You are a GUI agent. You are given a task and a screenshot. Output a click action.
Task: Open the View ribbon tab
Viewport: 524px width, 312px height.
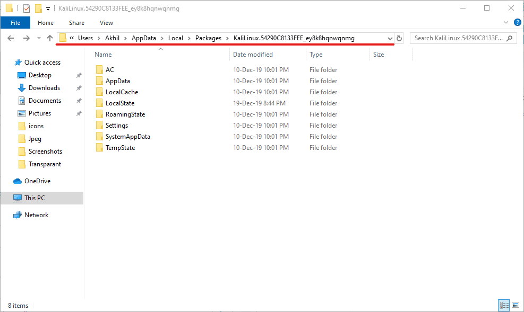(106, 23)
